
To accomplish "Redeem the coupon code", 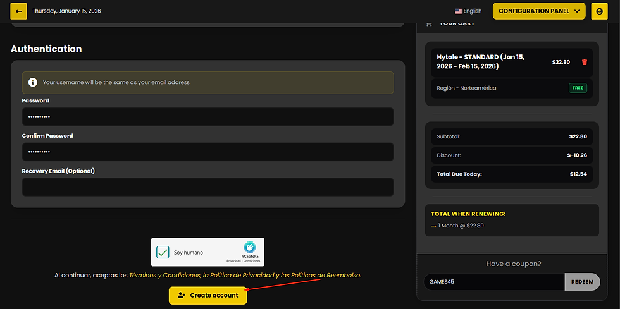I will [x=583, y=282].
